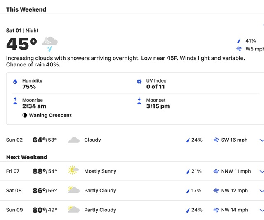Click the This Weekend section heading
This screenshot has width=264, height=220.
pyautogui.click(x=26, y=9)
